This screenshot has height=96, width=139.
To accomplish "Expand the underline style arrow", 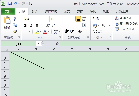I will (x=41, y=26).
